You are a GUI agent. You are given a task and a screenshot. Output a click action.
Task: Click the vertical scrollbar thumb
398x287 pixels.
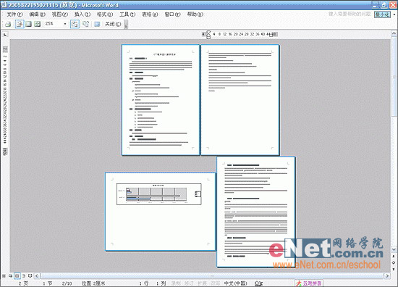(x=394, y=76)
